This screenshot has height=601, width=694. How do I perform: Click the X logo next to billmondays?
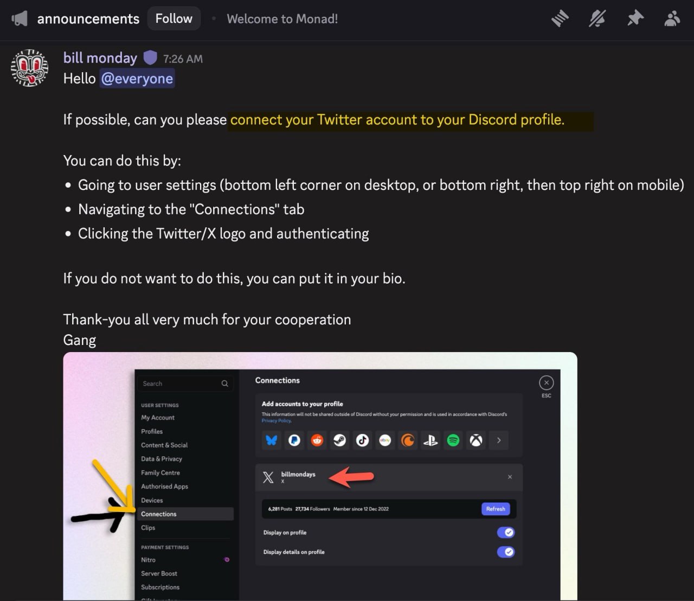pos(268,477)
